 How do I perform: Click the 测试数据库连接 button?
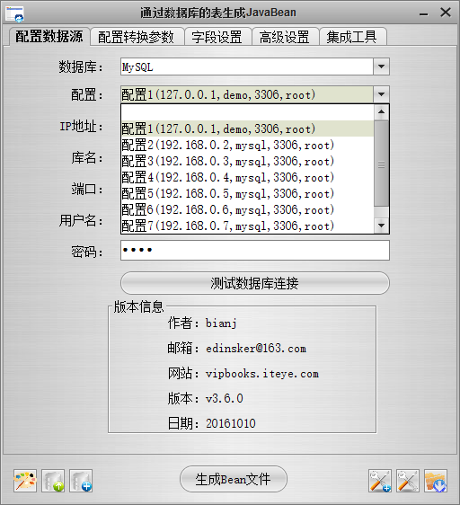[255, 283]
